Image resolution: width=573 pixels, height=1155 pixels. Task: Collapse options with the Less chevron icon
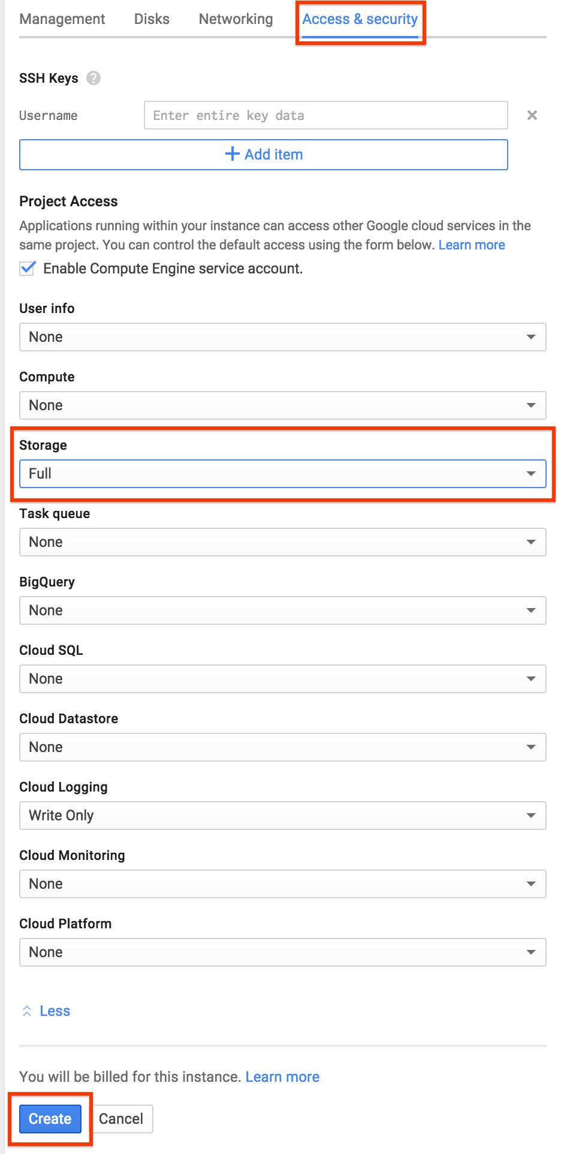(x=27, y=1011)
